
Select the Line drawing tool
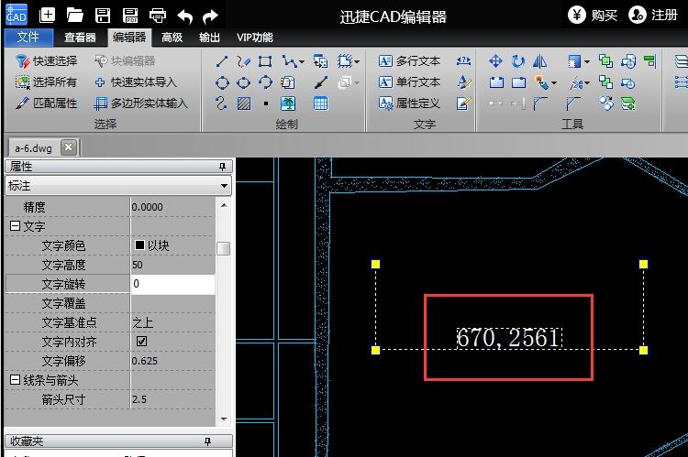(222, 61)
